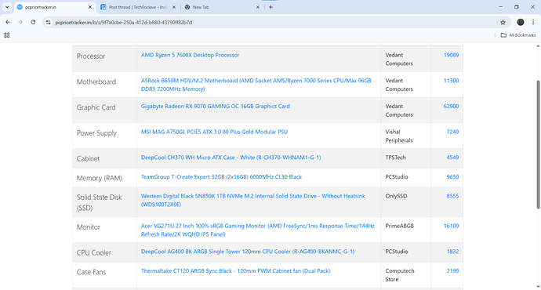Click power supply price 7249
The image size is (541, 290).
[x=452, y=132]
